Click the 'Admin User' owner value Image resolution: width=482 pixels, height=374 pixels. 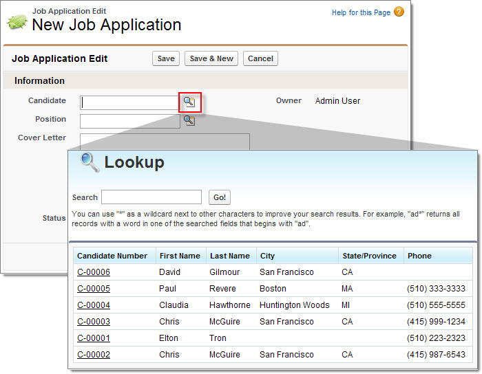(x=337, y=100)
